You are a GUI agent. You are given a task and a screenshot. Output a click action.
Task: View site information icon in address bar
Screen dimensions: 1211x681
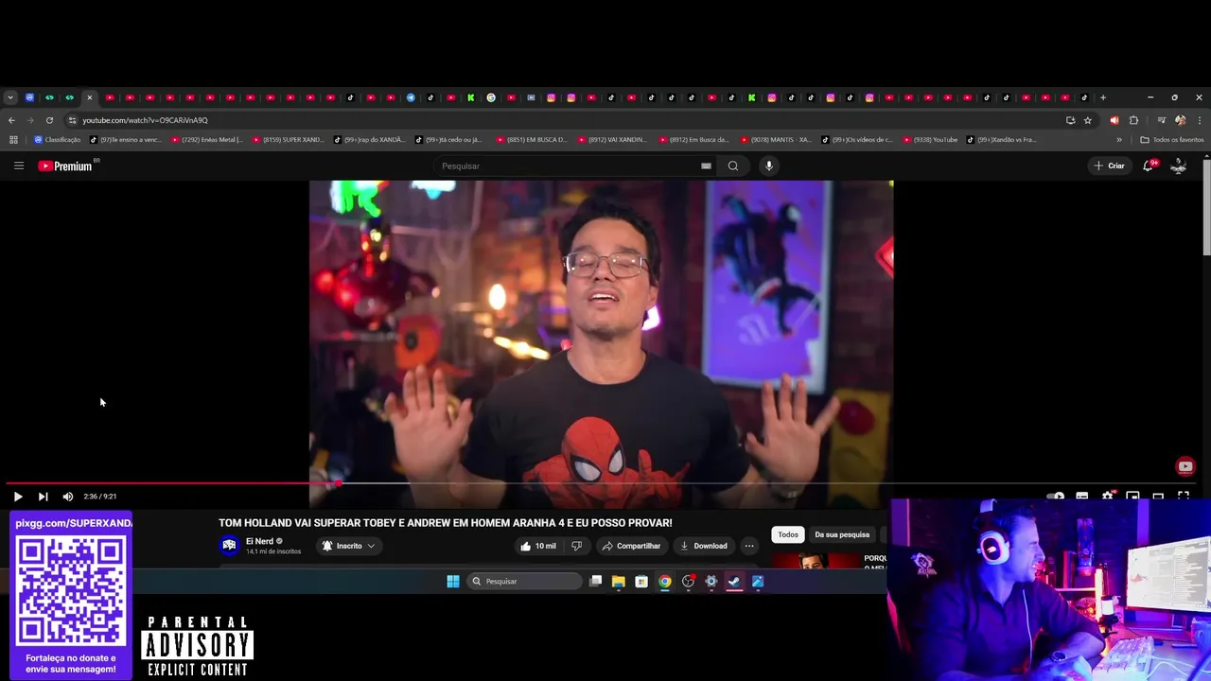(72, 120)
